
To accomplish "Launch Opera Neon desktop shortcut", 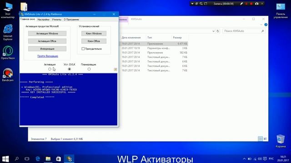I will coord(8,53).
